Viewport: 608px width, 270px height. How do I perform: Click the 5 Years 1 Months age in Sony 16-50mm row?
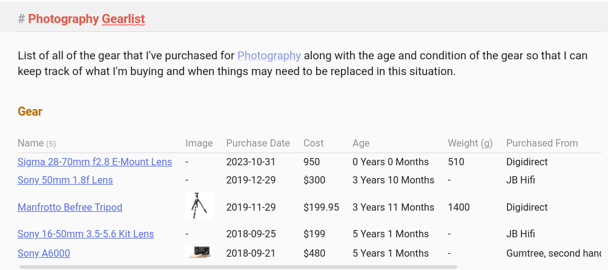tap(391, 234)
